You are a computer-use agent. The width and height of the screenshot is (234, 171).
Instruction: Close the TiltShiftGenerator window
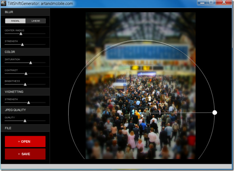click(224, 2)
